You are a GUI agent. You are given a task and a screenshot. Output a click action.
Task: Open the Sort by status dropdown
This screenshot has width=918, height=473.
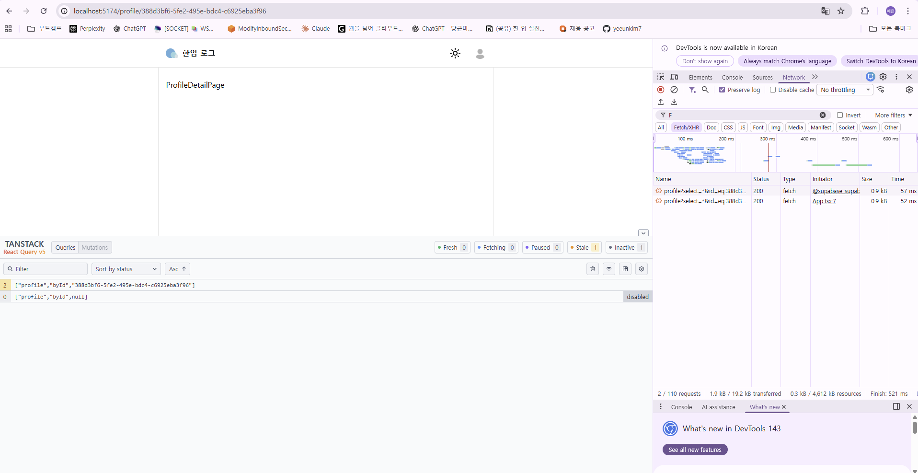126,269
